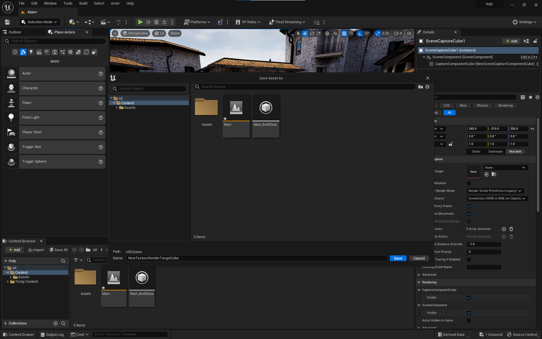This screenshot has width=542, height=339.
Task: Expand the Assets folder in dialog tree
Action: [x=117, y=108]
